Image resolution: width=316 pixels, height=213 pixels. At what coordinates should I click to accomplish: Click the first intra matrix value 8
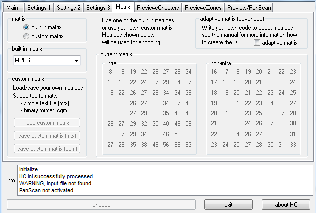(x=110, y=72)
